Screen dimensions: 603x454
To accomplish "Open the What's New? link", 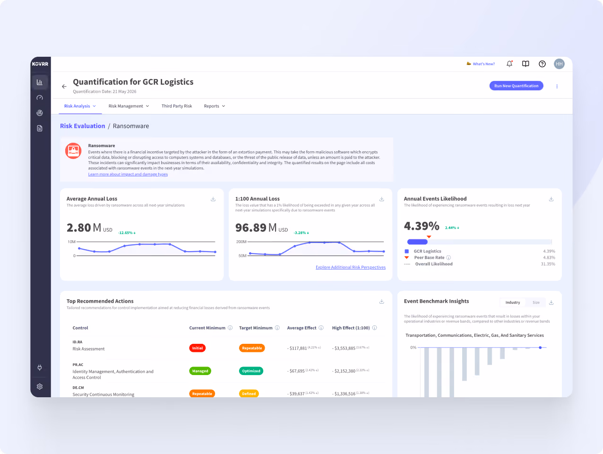I will 481,64.
